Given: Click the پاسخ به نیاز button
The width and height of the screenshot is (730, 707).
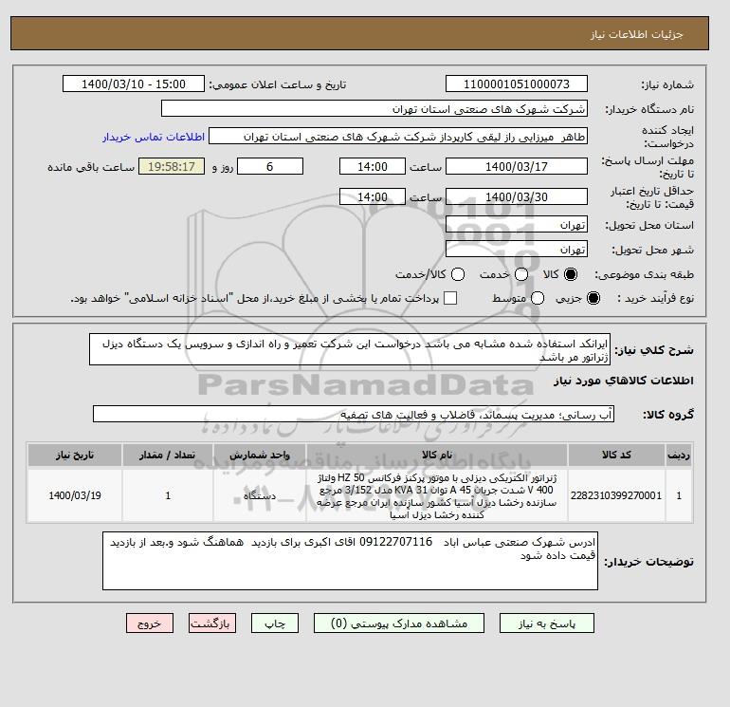Looking at the screenshot, I should tap(547, 623).
